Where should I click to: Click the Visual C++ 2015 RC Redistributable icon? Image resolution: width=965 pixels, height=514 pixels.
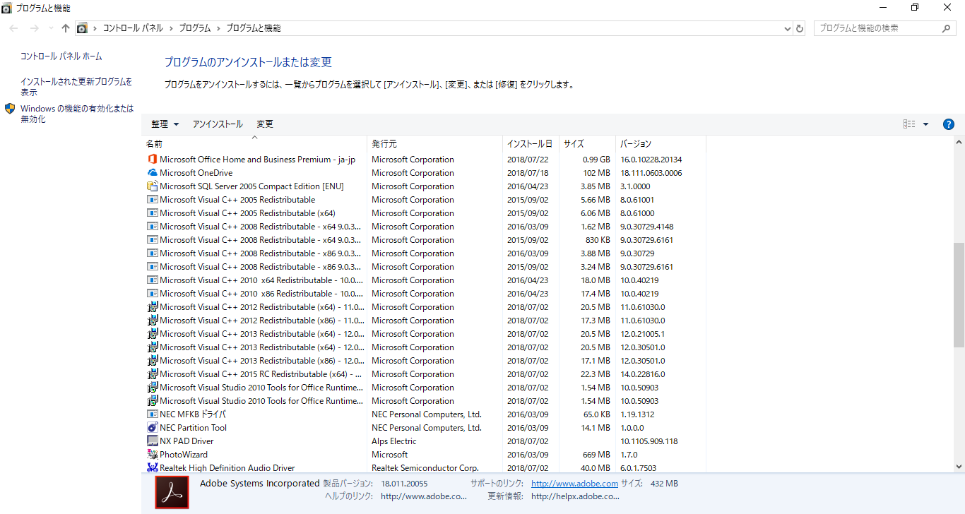coord(152,374)
